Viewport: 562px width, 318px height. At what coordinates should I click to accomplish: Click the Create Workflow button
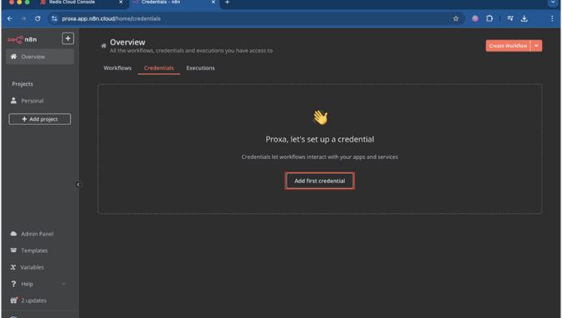pyautogui.click(x=507, y=46)
